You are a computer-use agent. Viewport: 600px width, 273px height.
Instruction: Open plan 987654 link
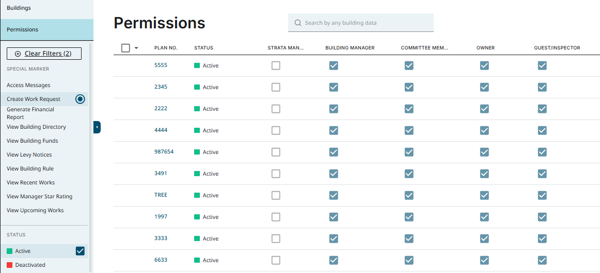pyautogui.click(x=164, y=151)
